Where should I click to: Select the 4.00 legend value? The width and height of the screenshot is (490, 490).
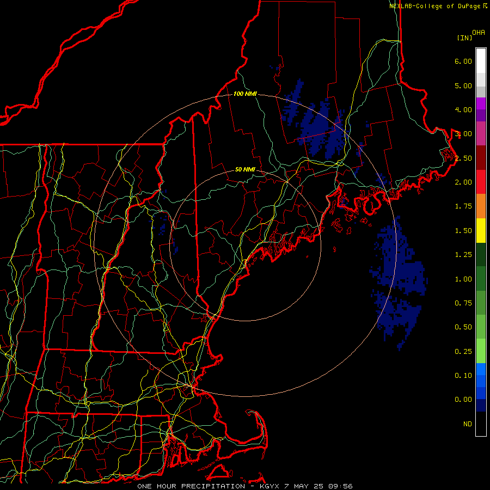point(463,109)
